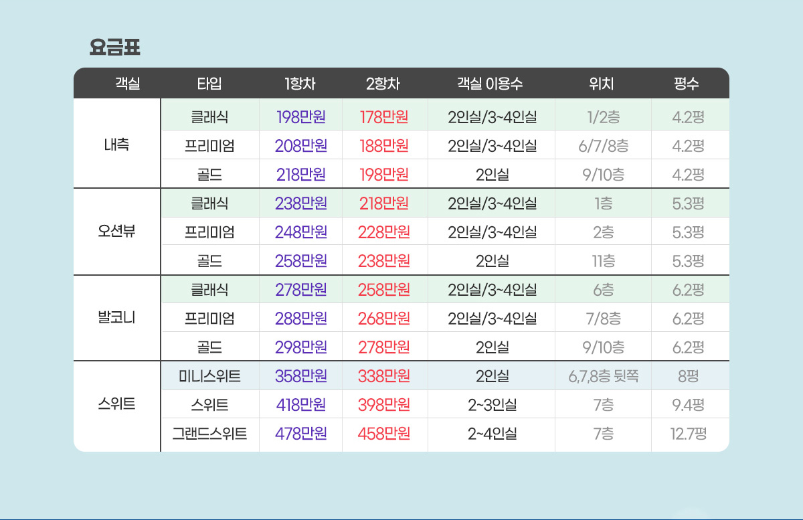The image size is (803, 520).
Task: Click the 478만원 price cell
Action: (x=300, y=434)
